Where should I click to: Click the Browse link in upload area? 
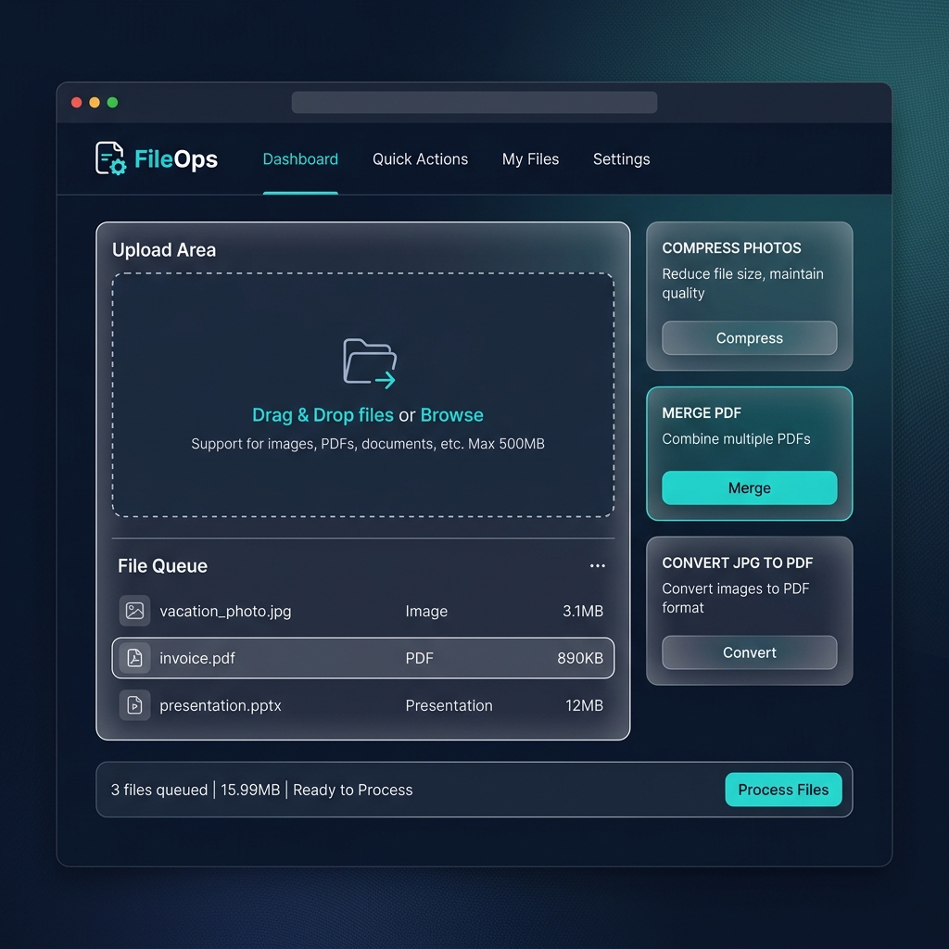[451, 415]
